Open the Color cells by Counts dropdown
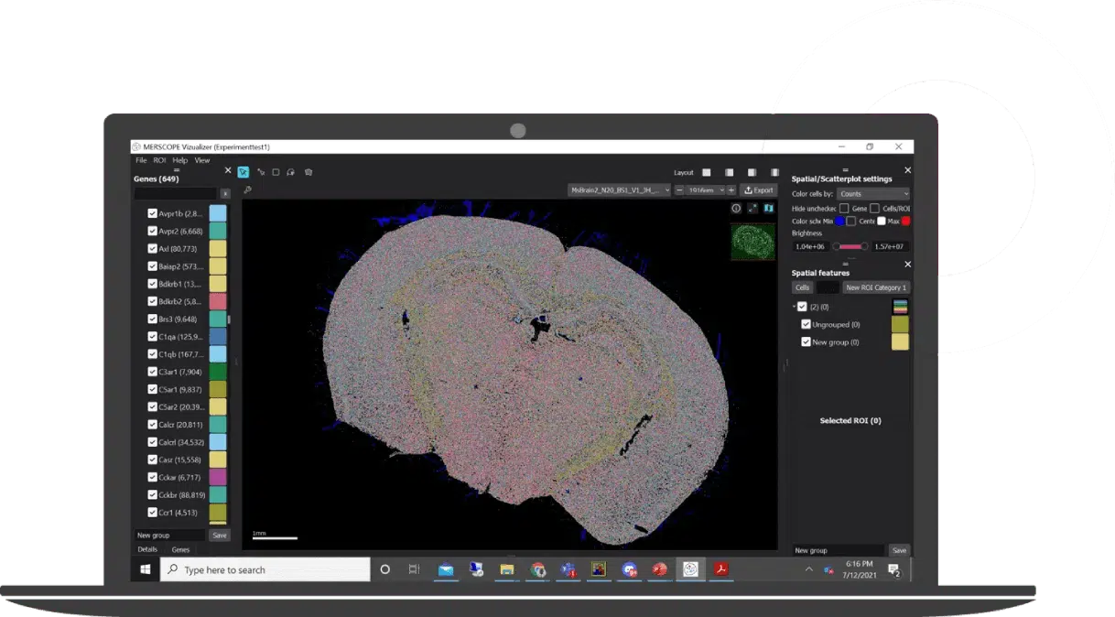The height and width of the screenshot is (617, 1115). (874, 194)
